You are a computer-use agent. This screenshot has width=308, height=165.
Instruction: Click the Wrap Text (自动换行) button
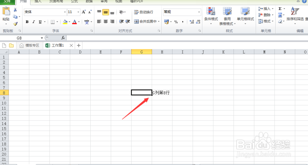[x=144, y=12]
